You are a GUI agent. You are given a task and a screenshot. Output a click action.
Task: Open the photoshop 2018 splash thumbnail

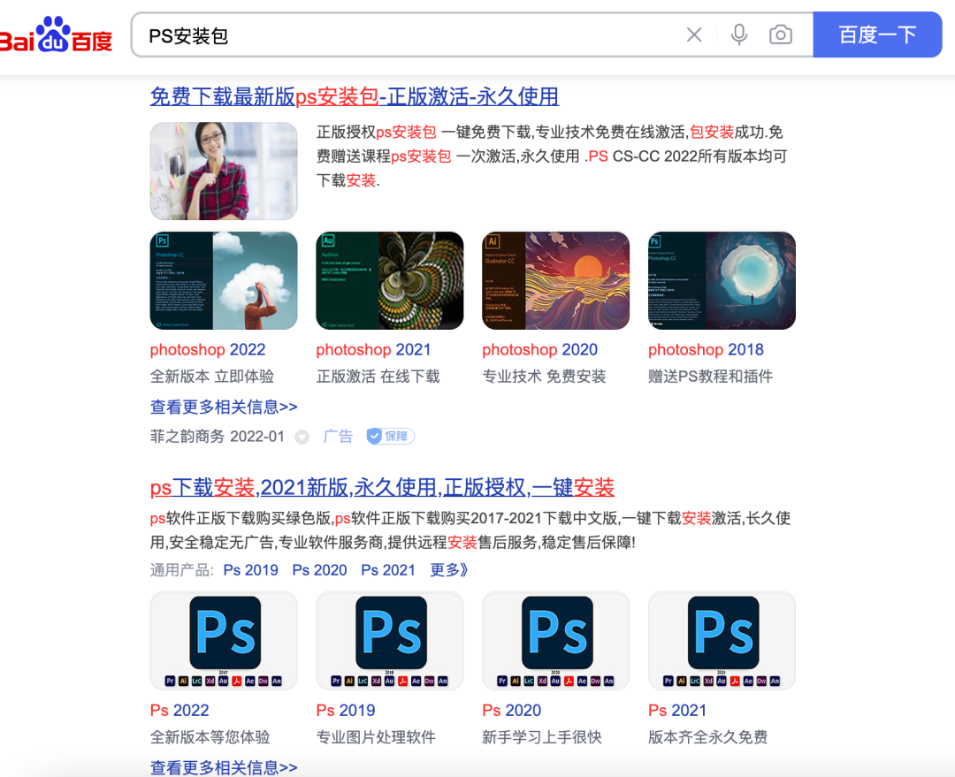[x=722, y=281]
